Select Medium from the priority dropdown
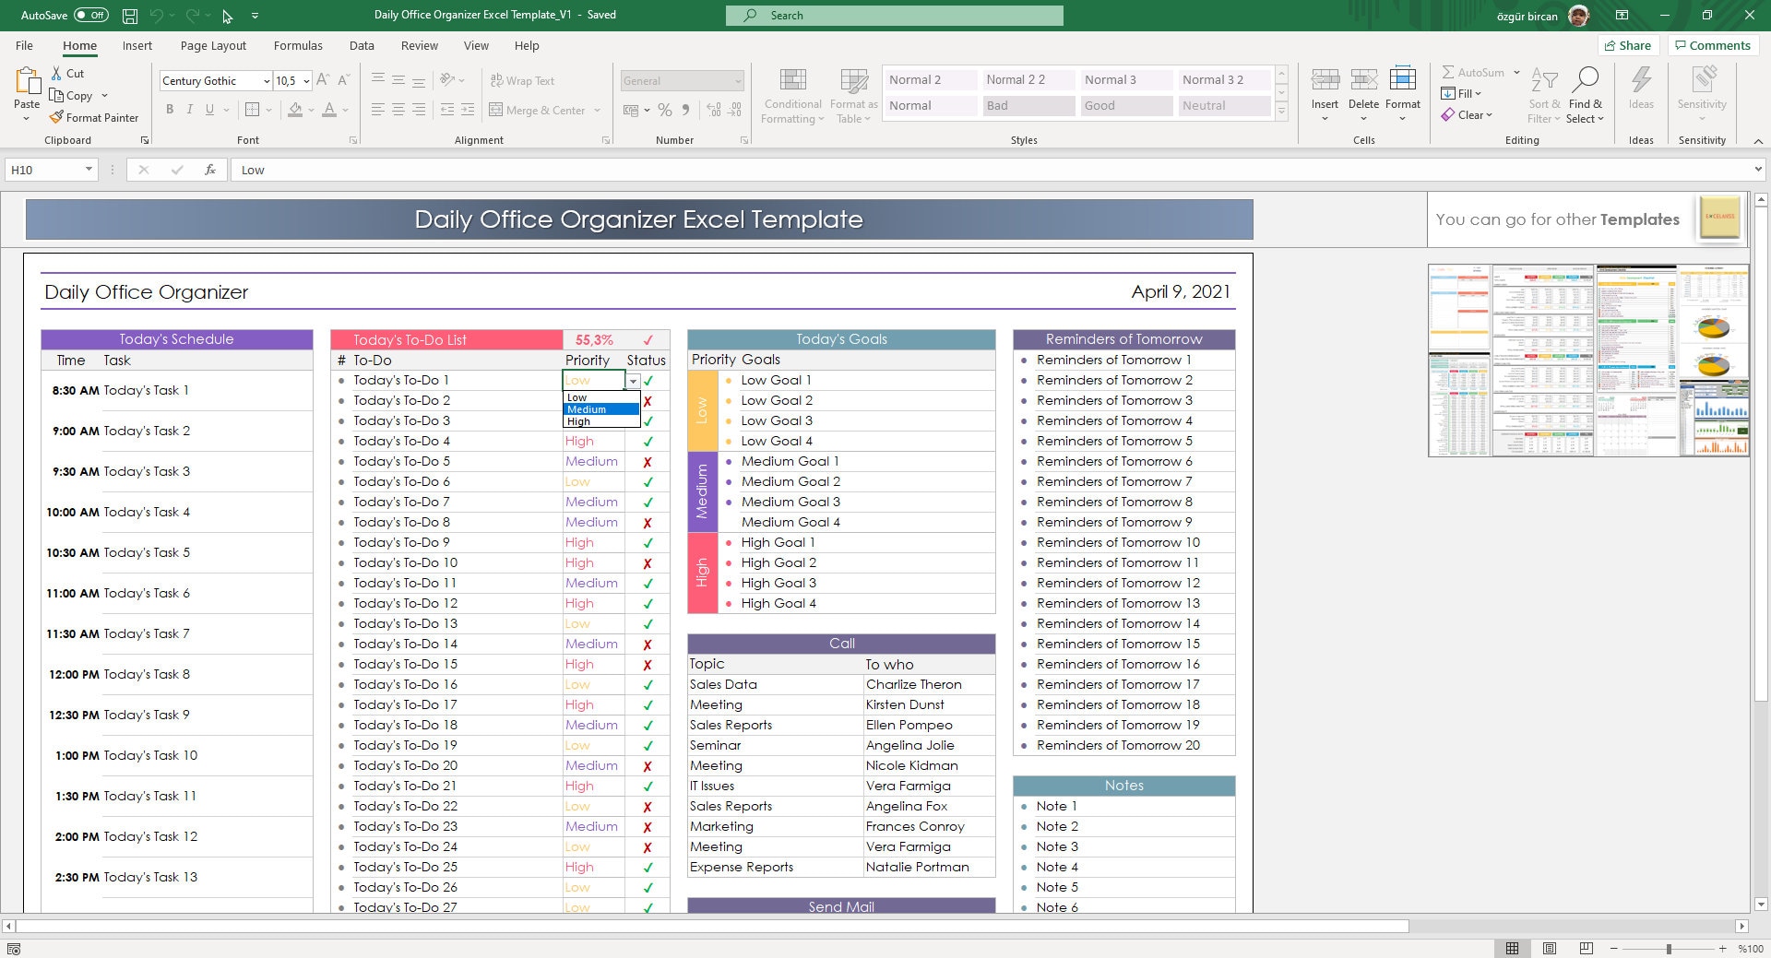The width and height of the screenshot is (1771, 958). (588, 409)
